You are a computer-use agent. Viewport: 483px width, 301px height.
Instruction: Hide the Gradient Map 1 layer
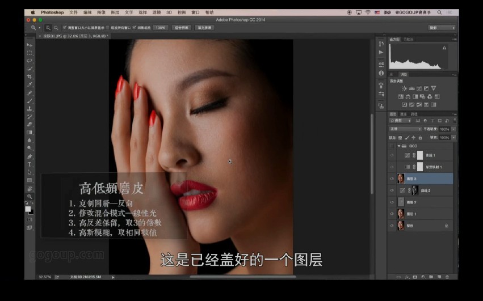pyautogui.click(x=392, y=167)
